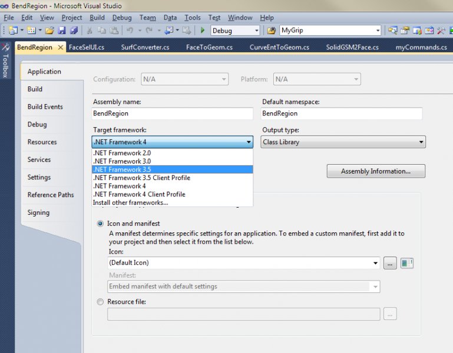Click the icon browse ellipsis button
453x353 pixels.
coord(390,263)
